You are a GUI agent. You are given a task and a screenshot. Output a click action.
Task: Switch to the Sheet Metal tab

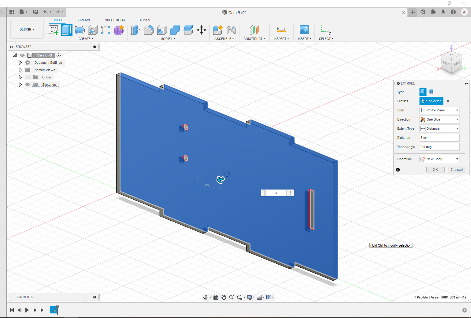click(115, 20)
